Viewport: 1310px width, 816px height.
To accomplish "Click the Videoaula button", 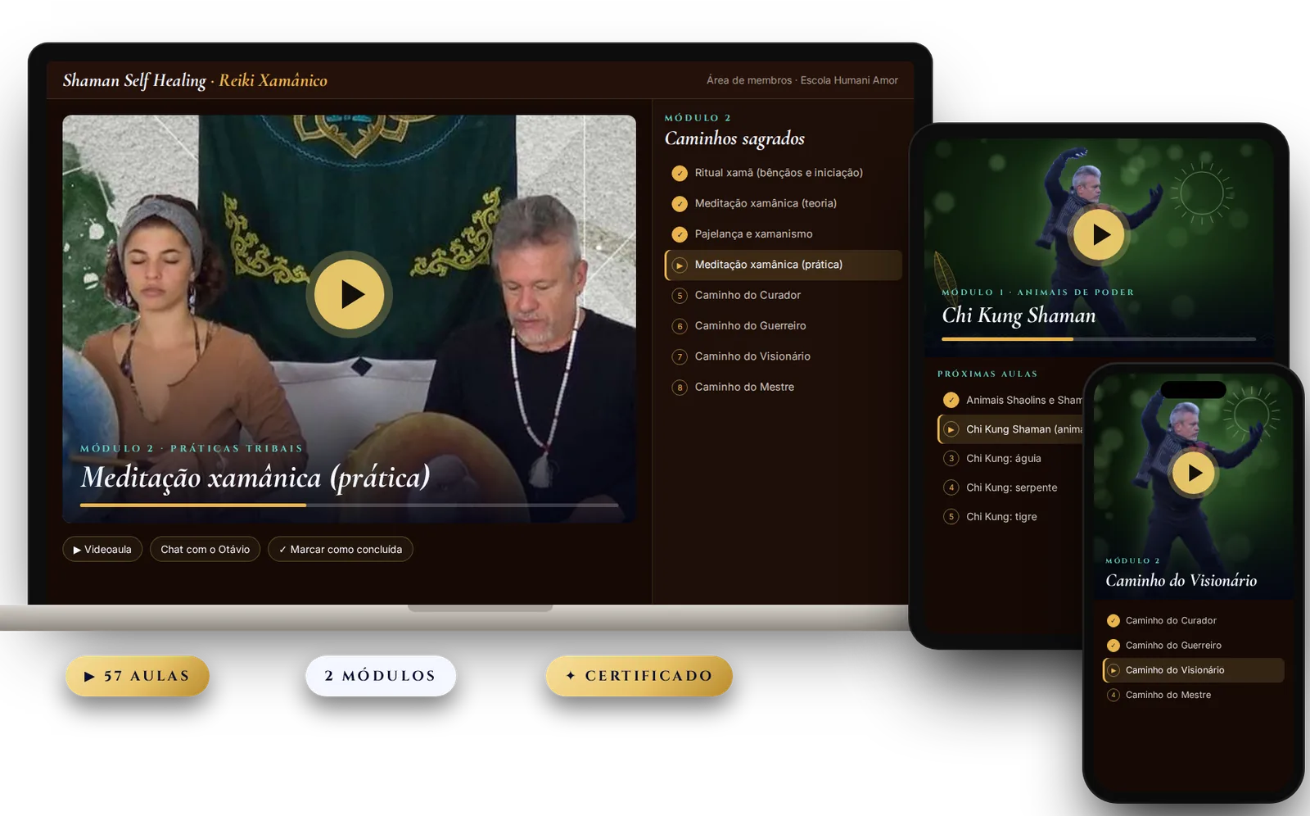I will 102,549.
